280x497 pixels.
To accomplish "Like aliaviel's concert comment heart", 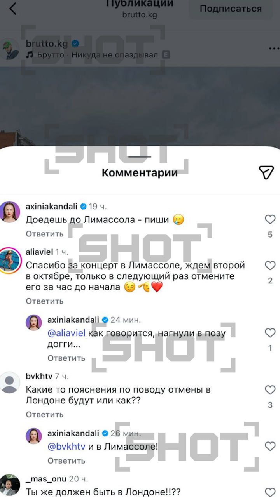I will coord(270,266).
